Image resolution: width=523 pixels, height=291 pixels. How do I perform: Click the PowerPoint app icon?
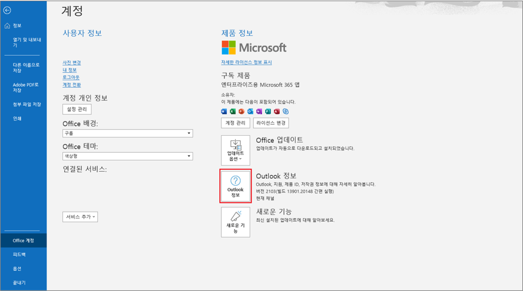click(241, 111)
